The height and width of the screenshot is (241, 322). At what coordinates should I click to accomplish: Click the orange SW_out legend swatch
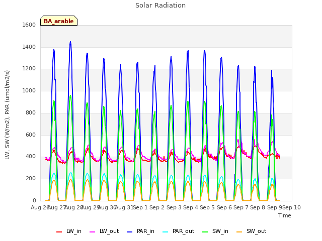239,232
